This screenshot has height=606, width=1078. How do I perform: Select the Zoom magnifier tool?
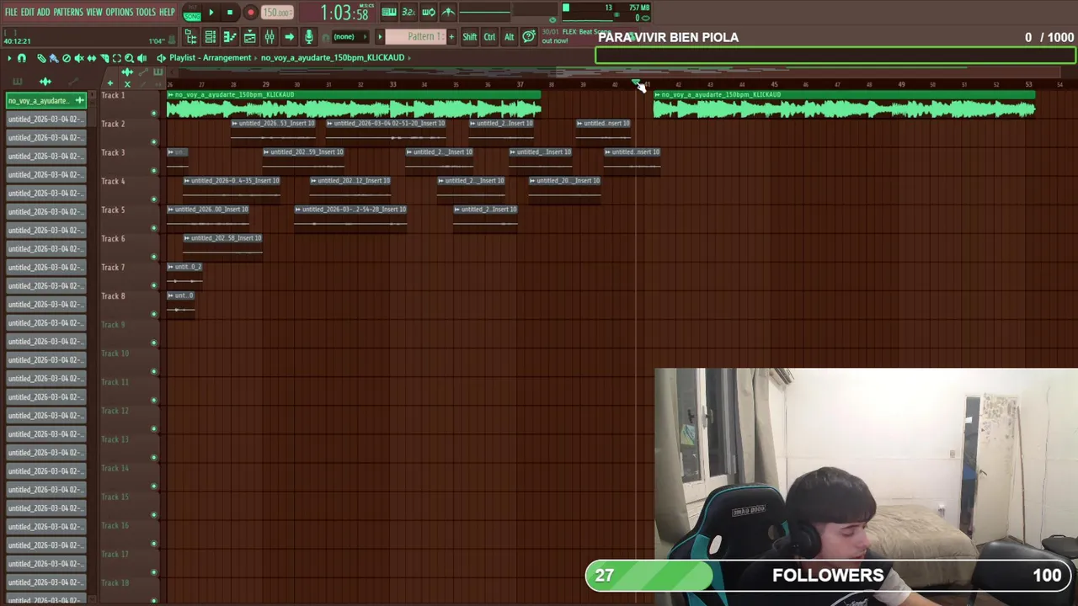click(x=129, y=58)
